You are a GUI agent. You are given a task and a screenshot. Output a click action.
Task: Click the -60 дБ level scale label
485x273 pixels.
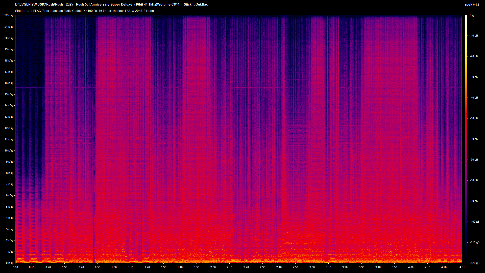coord(474,139)
